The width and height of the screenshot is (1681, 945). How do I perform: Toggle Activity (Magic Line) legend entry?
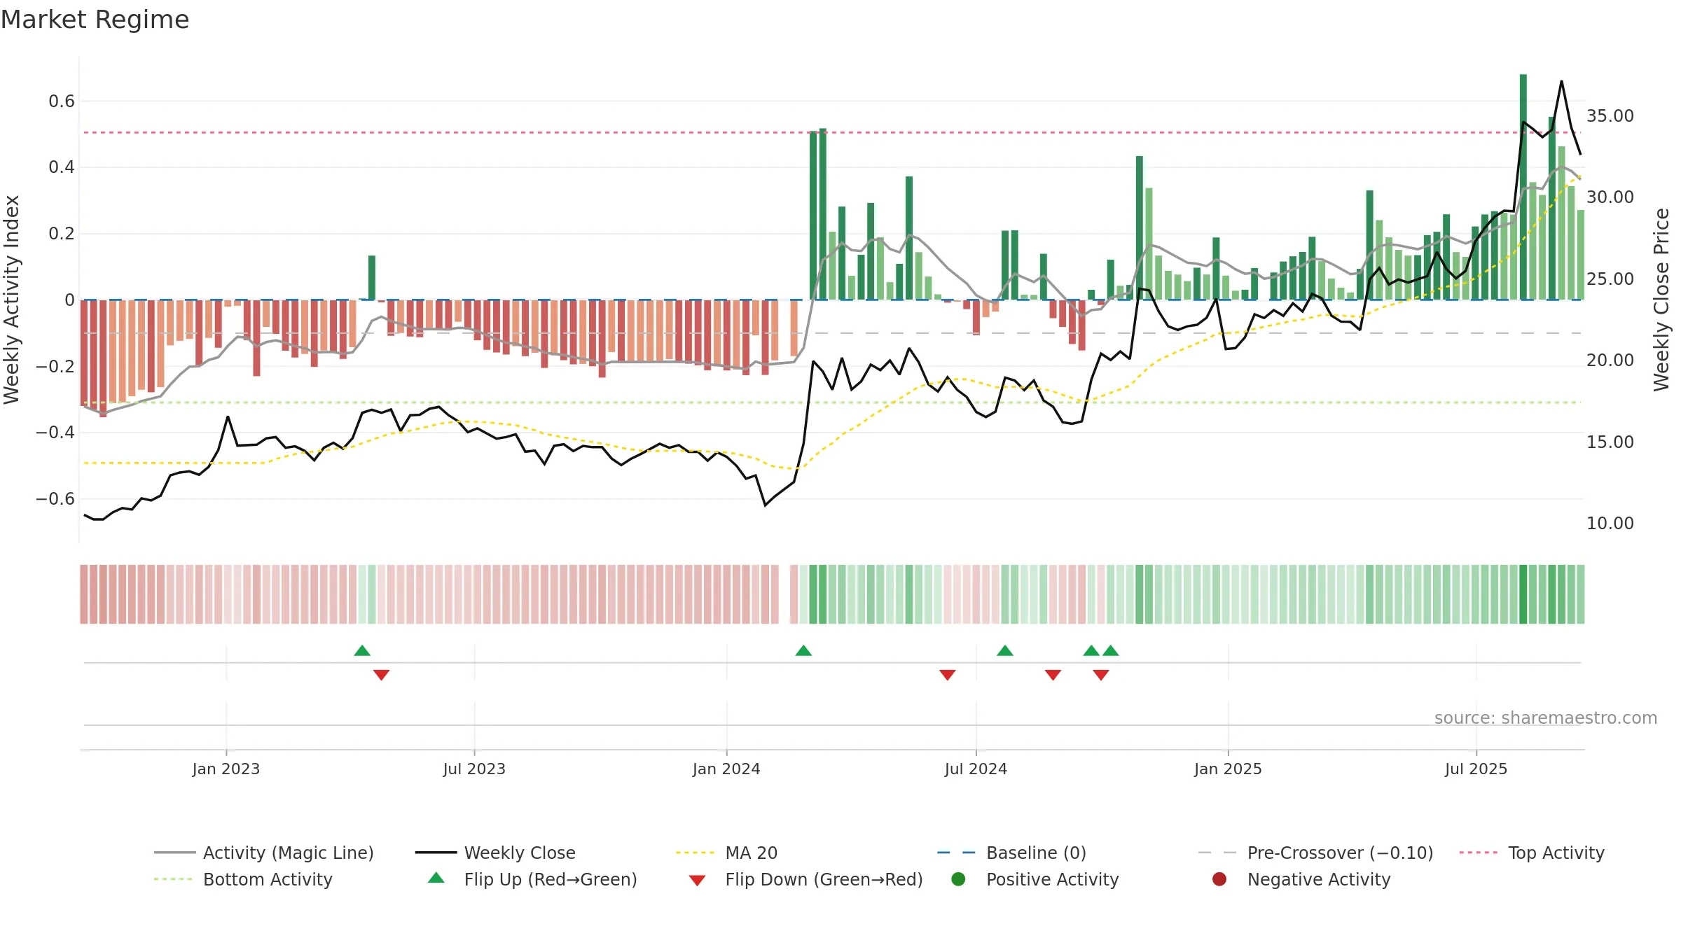[x=264, y=853]
